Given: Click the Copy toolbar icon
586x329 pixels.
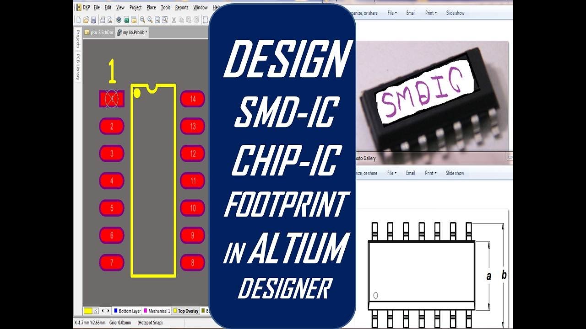Looking at the screenshot, I should tap(181, 20).
